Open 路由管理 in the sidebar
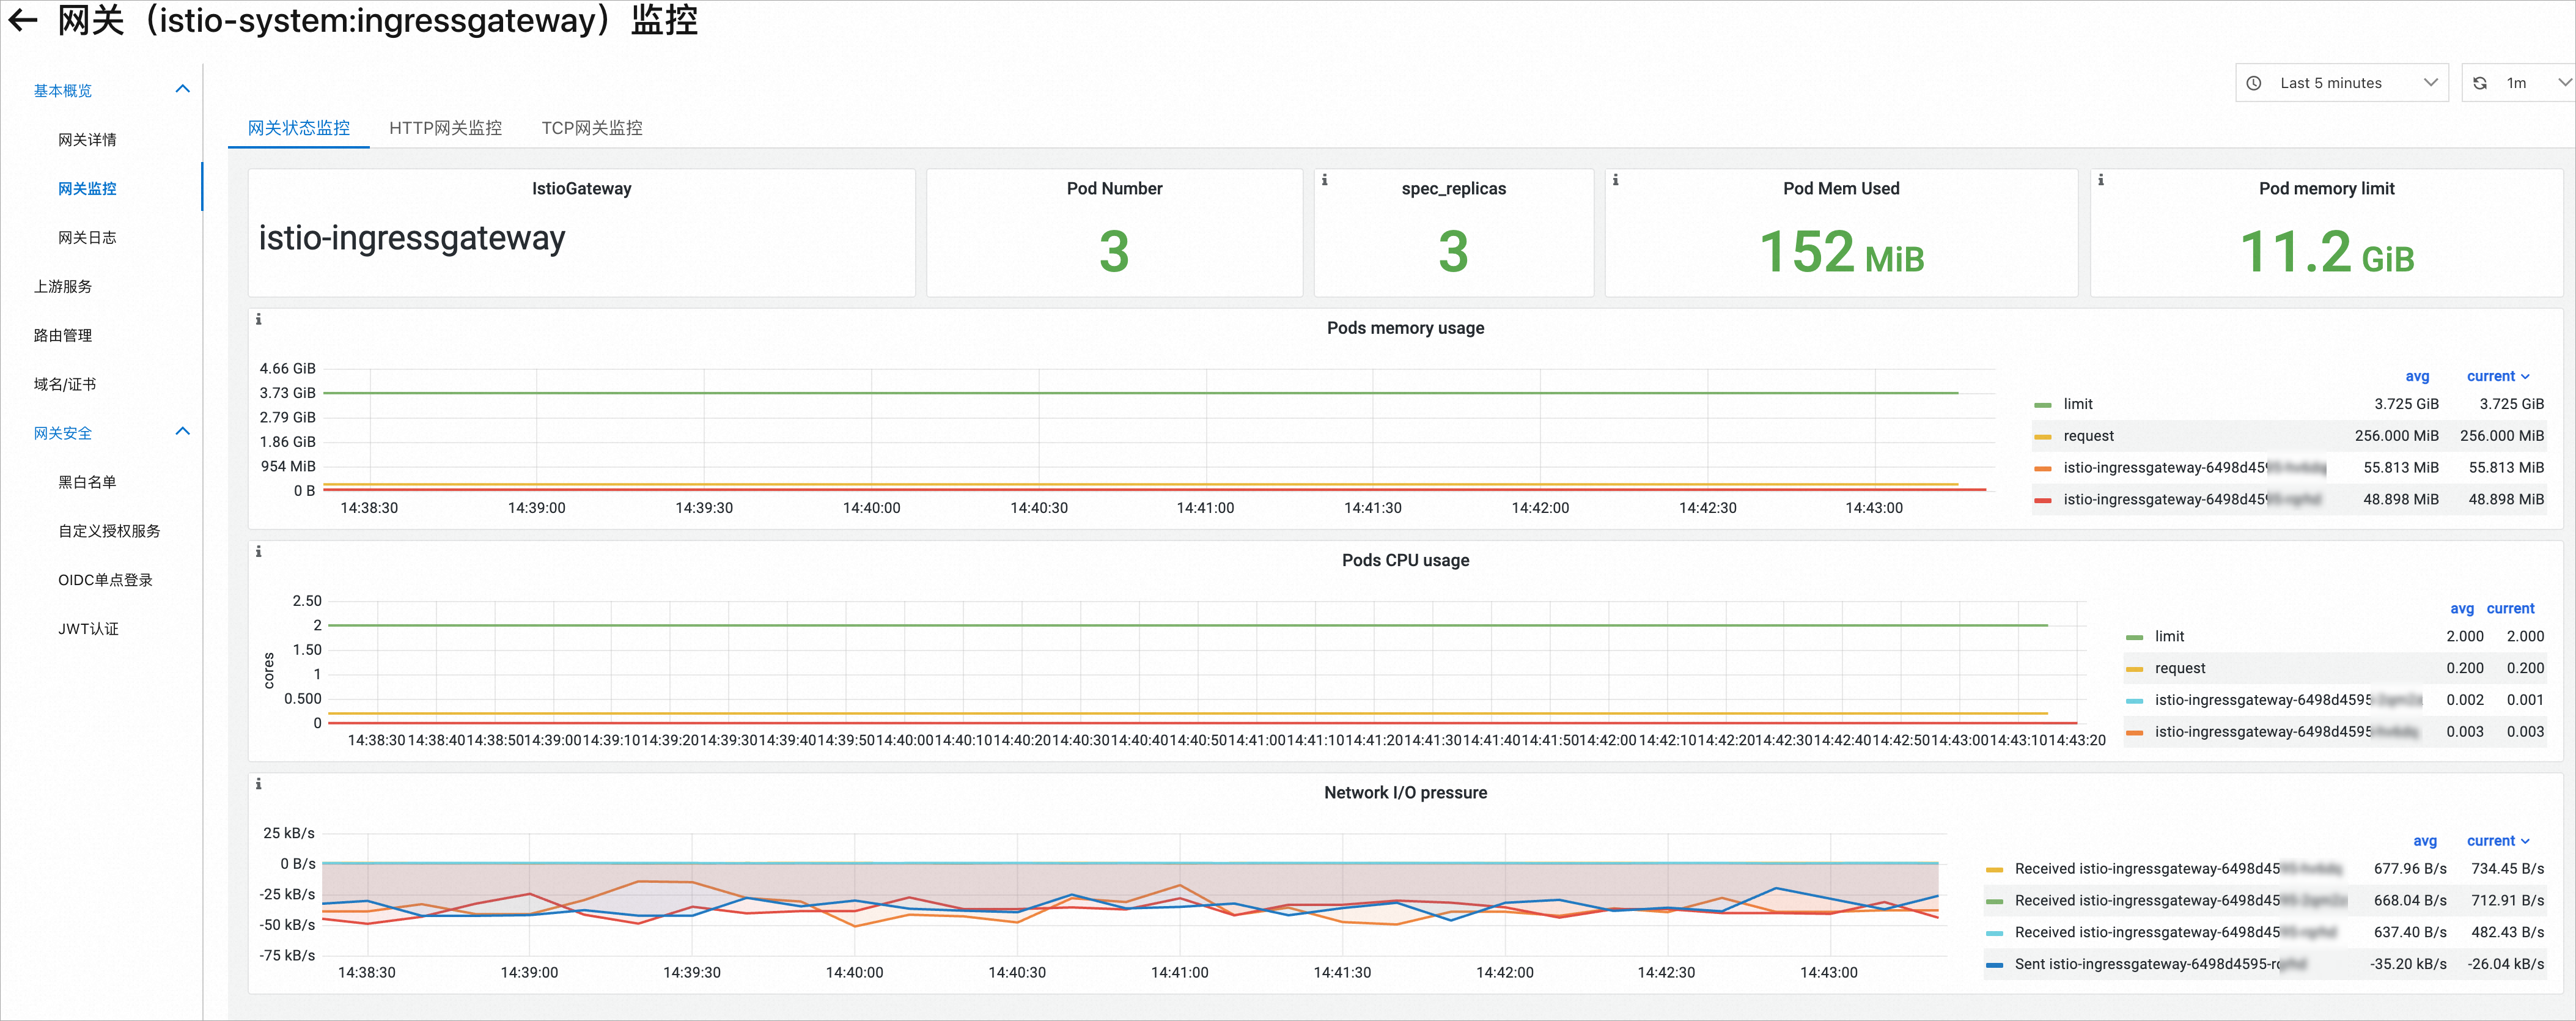2576x1021 pixels. tap(63, 335)
